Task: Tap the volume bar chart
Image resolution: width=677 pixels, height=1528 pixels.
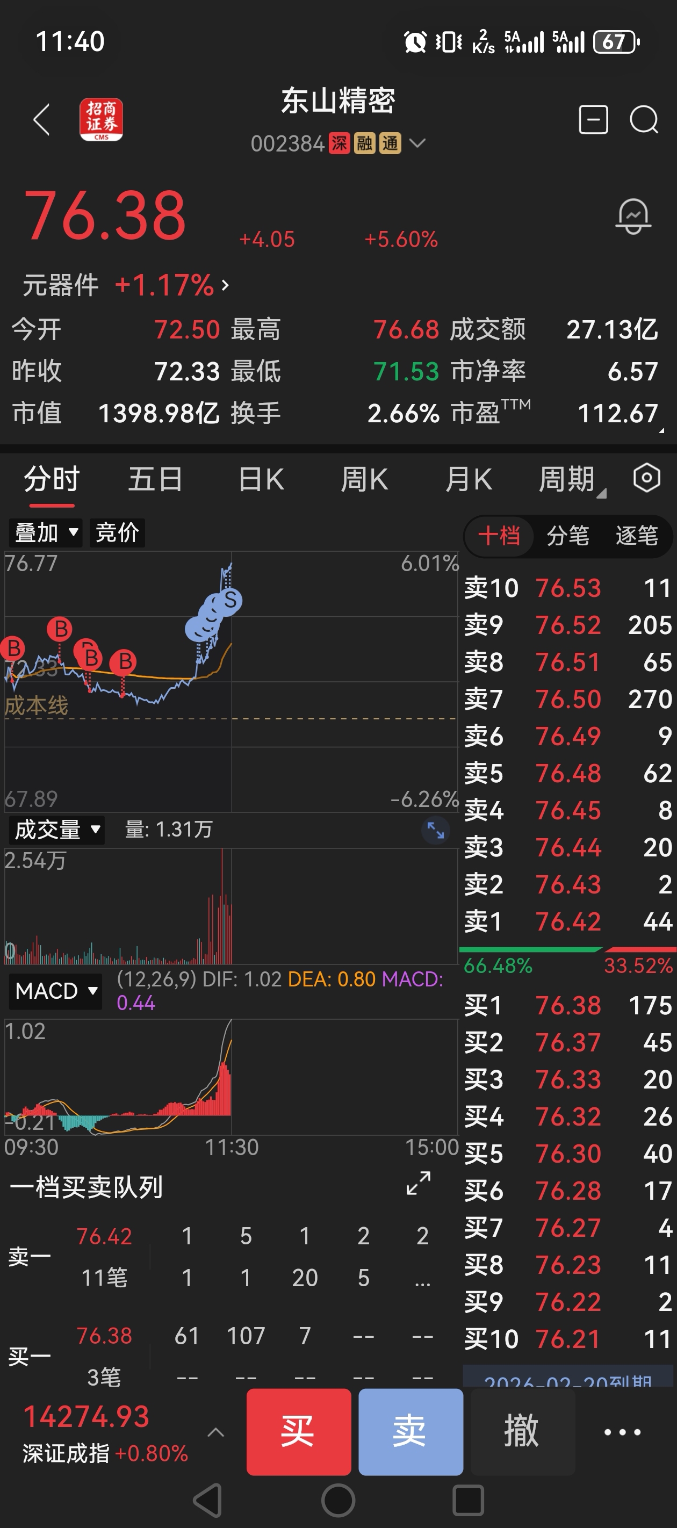Action: pos(231,906)
